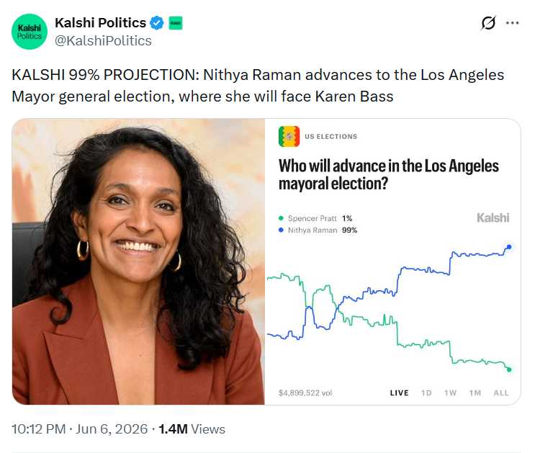Open the three-dot more options menu

click(513, 23)
